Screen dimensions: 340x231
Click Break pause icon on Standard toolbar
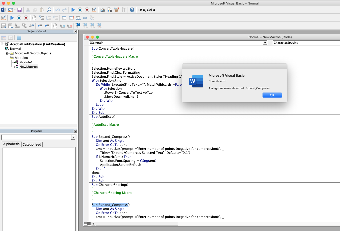pos(80,10)
